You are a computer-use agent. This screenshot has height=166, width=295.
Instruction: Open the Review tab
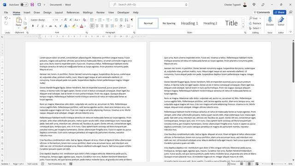tap(100, 12)
